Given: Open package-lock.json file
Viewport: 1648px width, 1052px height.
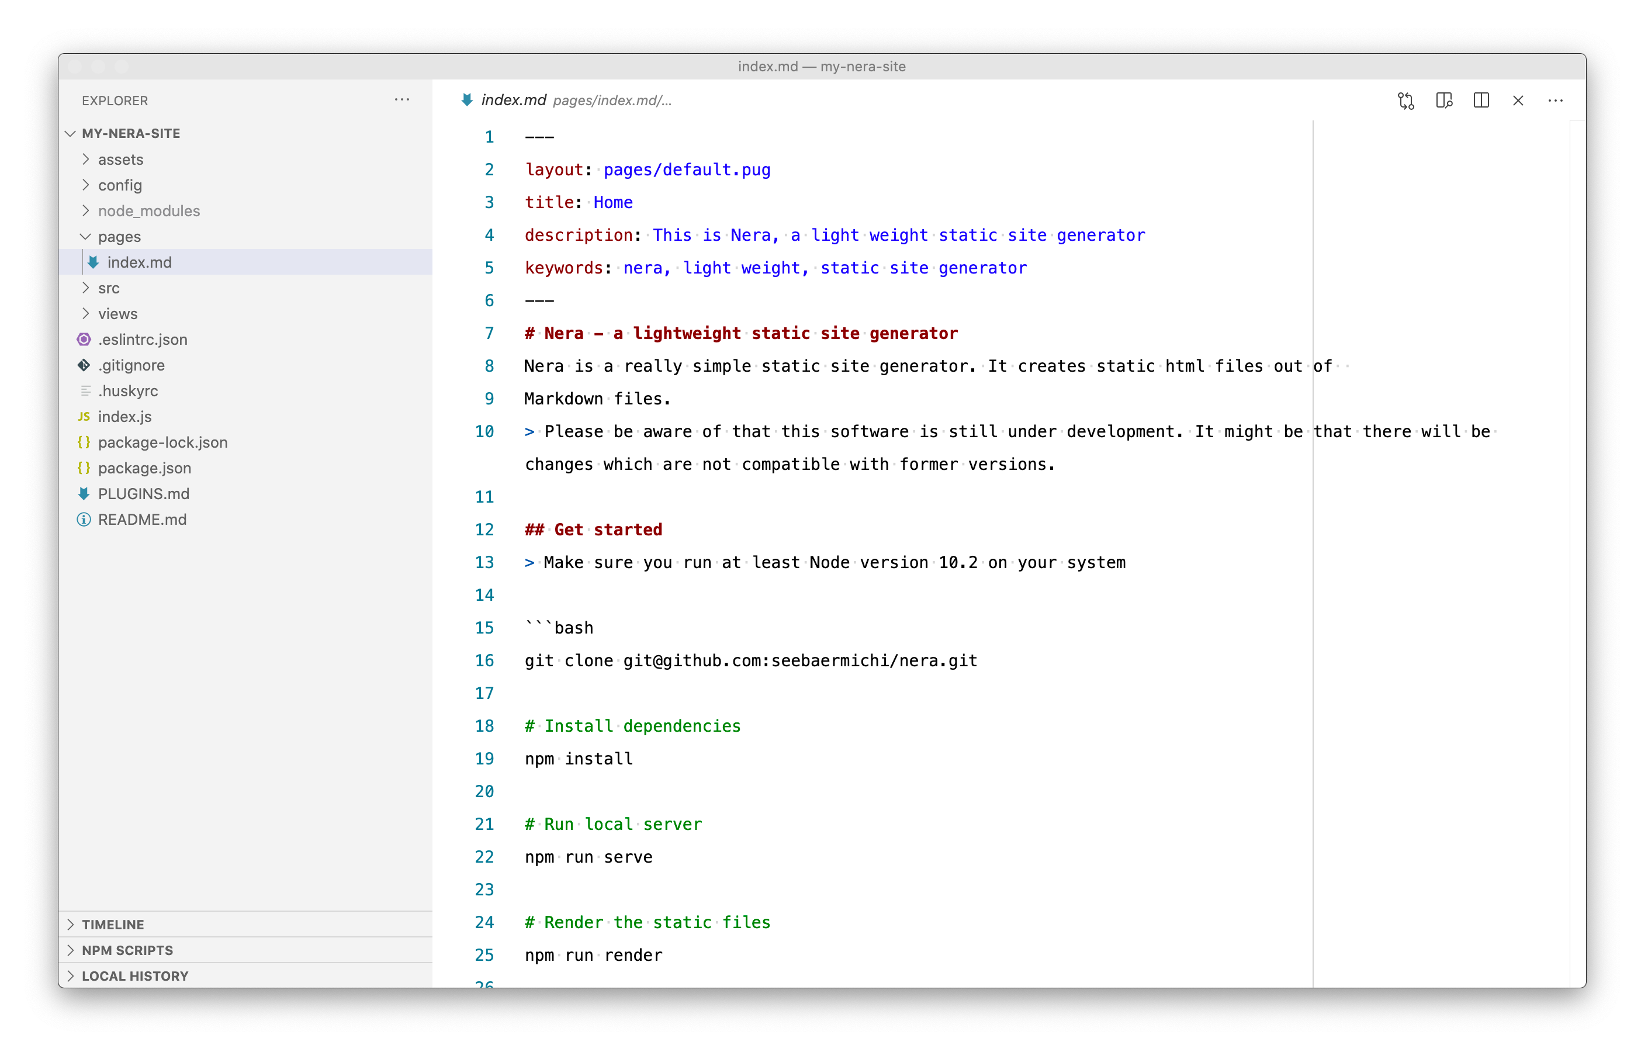Looking at the screenshot, I should tap(245, 442).
